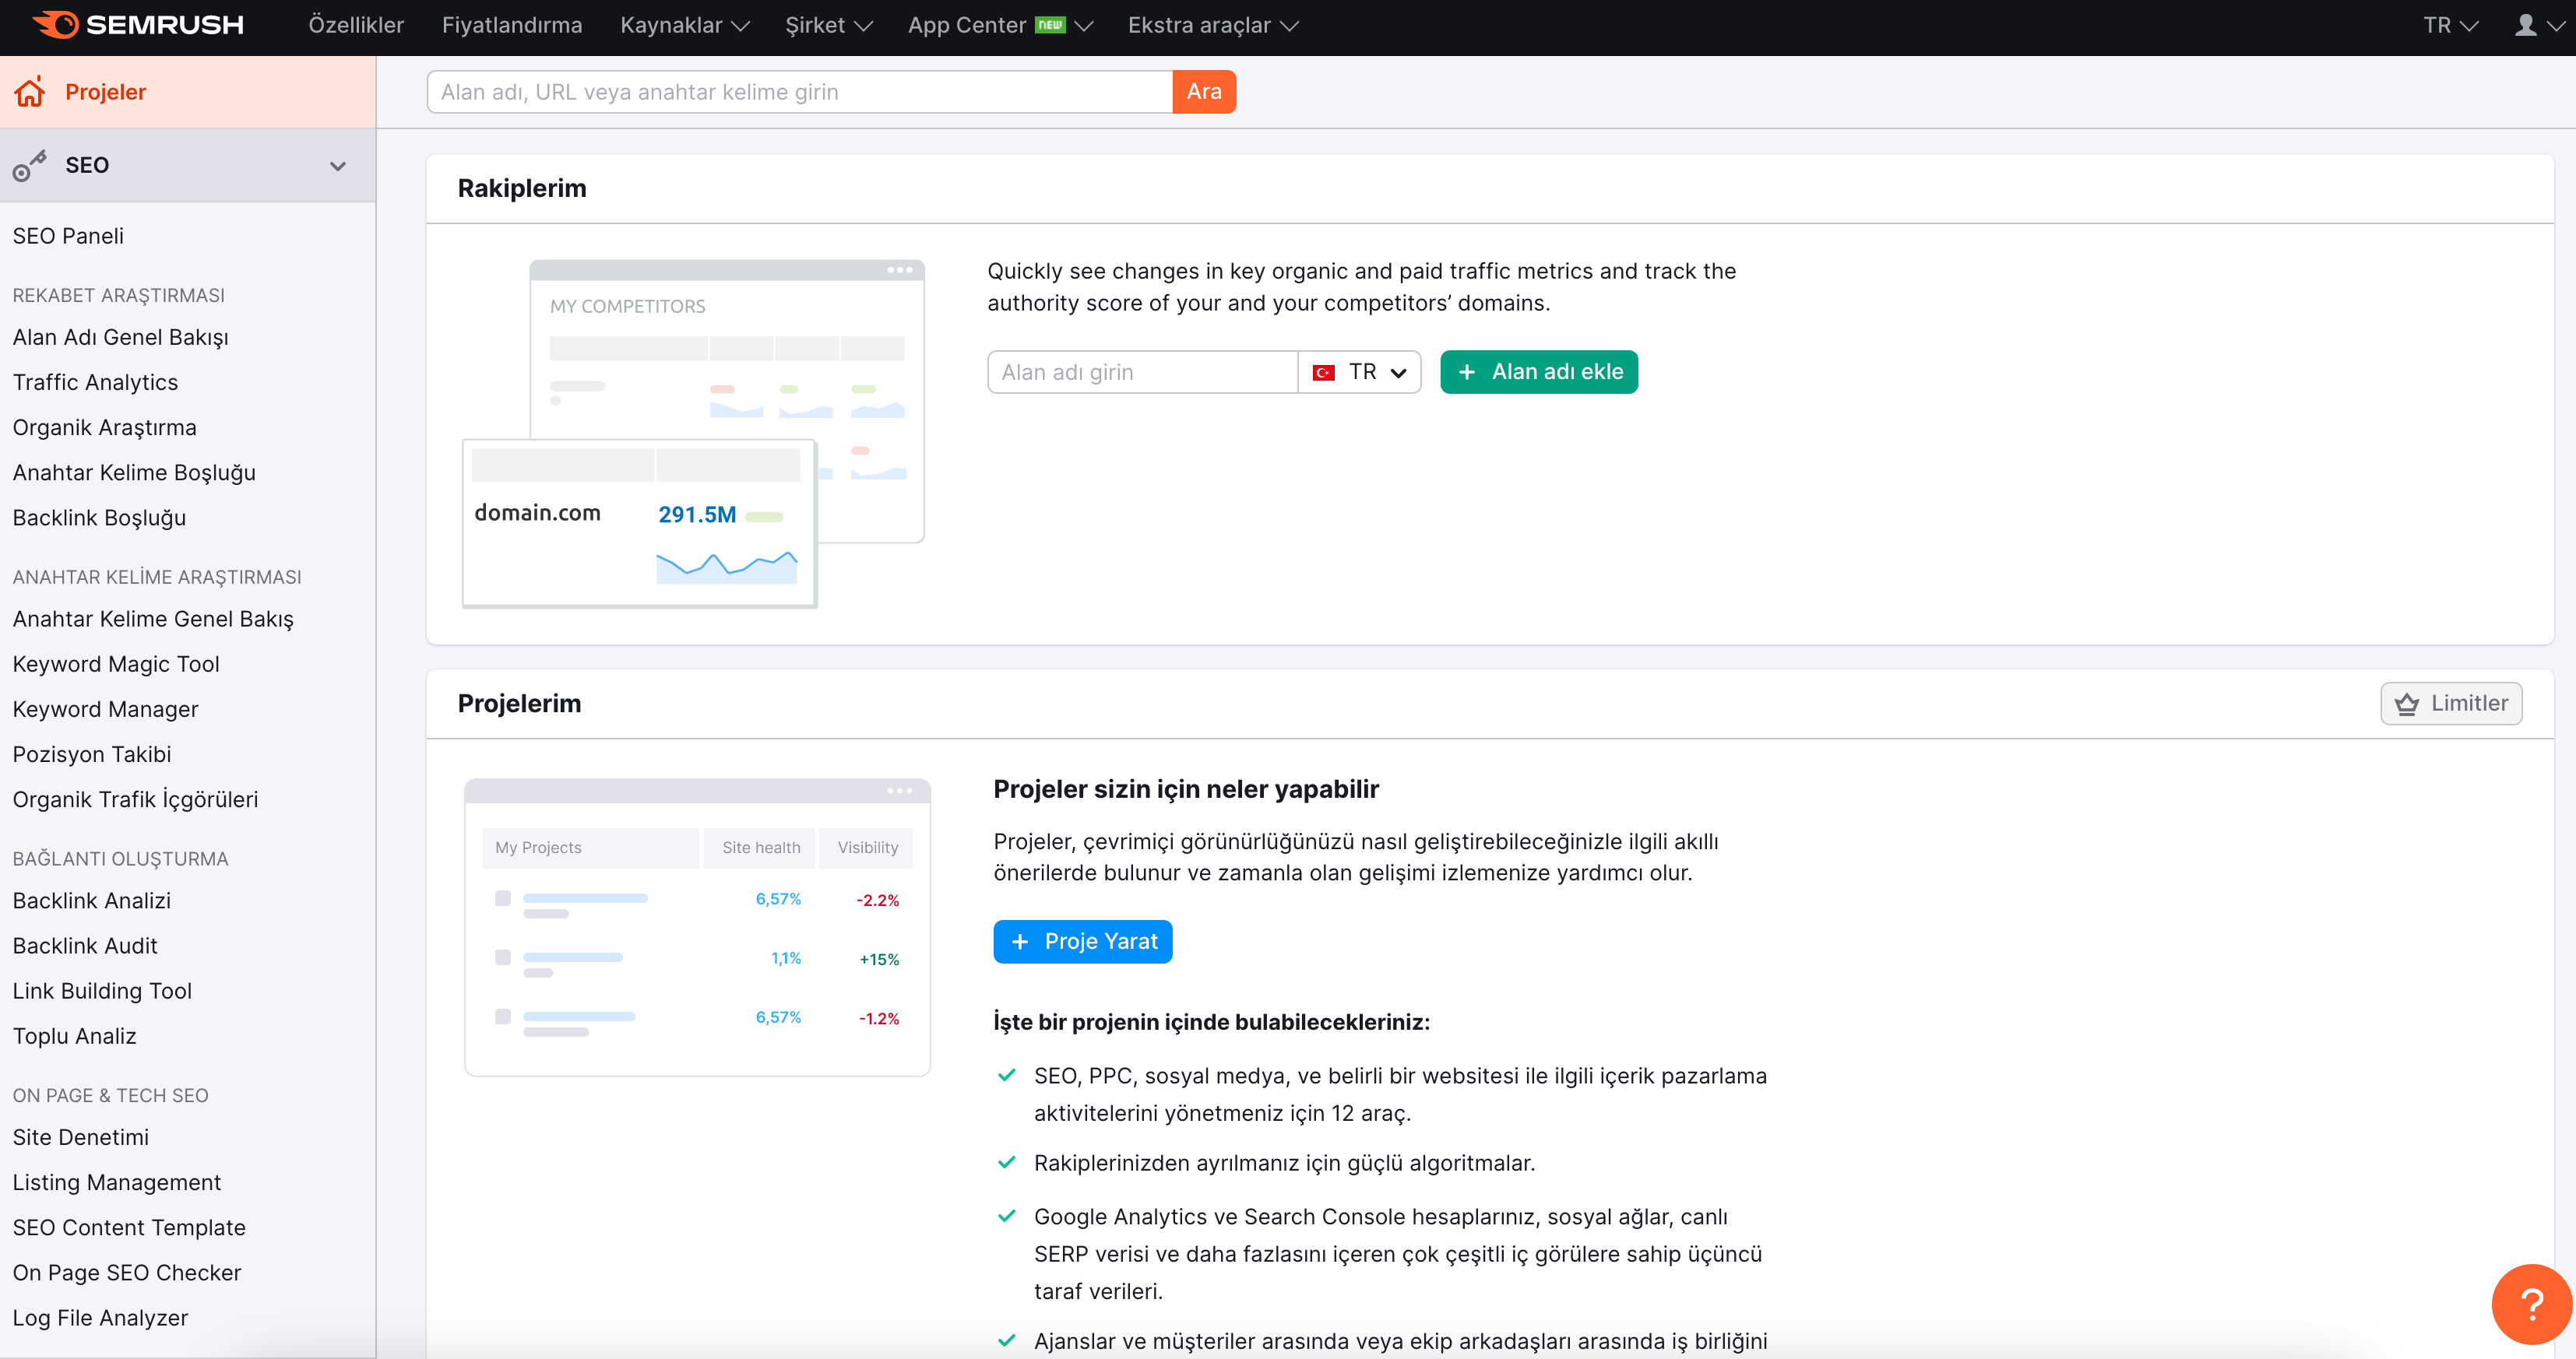Click the Projelerim section heading
The image size is (2576, 1359).
tap(519, 704)
